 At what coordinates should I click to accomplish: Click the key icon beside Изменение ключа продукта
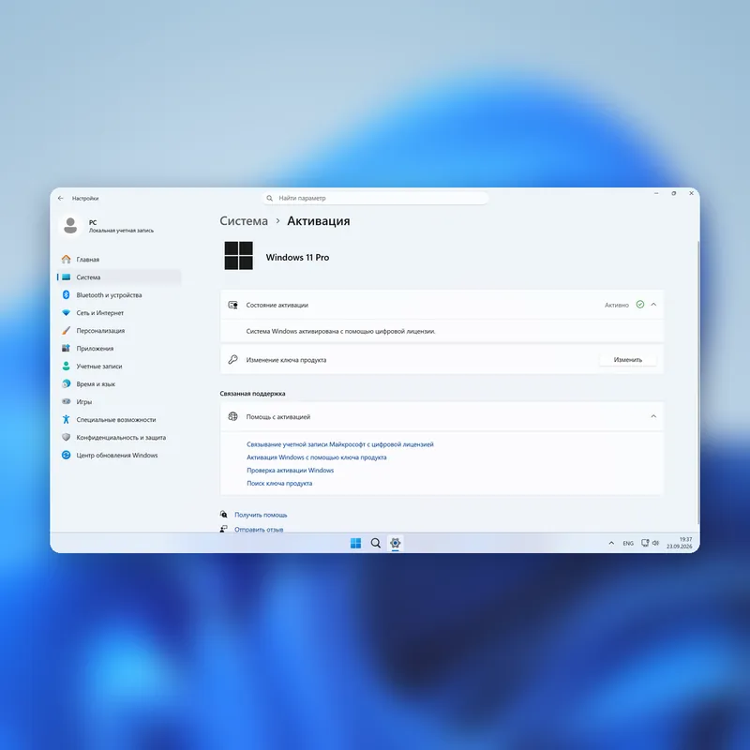[232, 360]
